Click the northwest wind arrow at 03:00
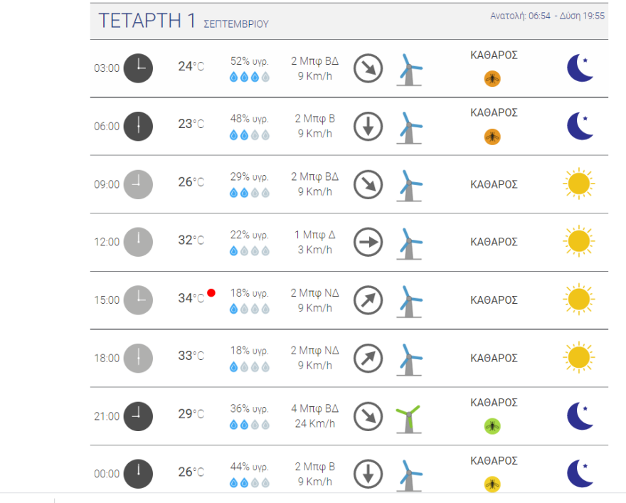This screenshot has height=503, width=626. [x=368, y=68]
